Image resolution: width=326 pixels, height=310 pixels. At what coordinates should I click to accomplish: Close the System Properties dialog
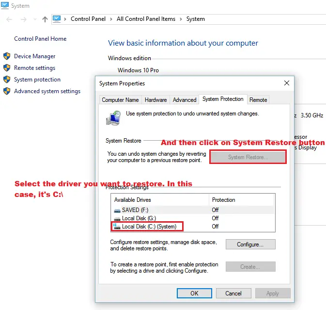click(287, 83)
